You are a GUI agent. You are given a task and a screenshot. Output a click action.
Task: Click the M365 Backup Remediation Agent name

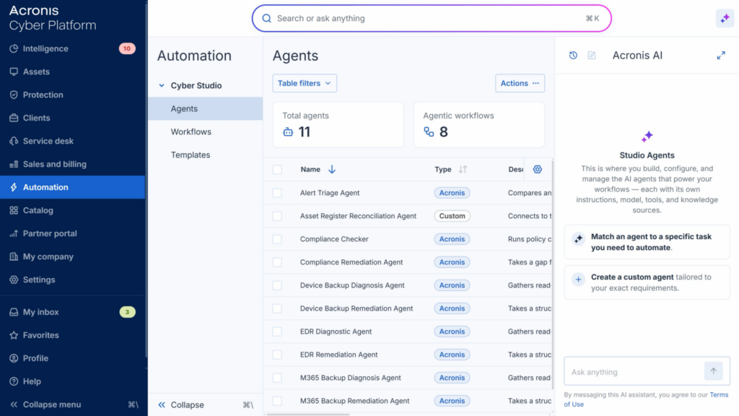354,401
